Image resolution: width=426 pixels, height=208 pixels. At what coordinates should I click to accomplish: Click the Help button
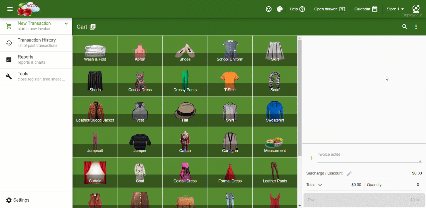(x=297, y=9)
